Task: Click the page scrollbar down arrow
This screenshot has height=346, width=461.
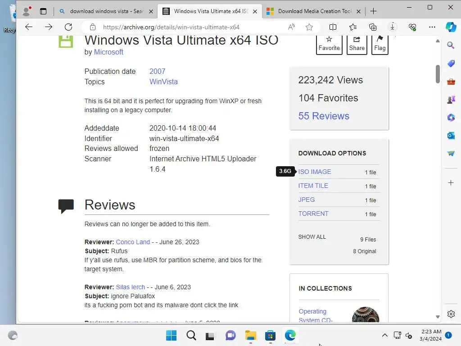Action: pyautogui.click(x=438, y=317)
